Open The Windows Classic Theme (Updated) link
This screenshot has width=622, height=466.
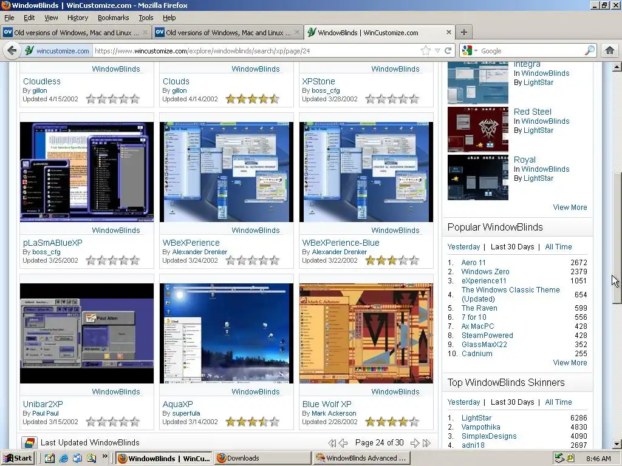click(x=510, y=294)
